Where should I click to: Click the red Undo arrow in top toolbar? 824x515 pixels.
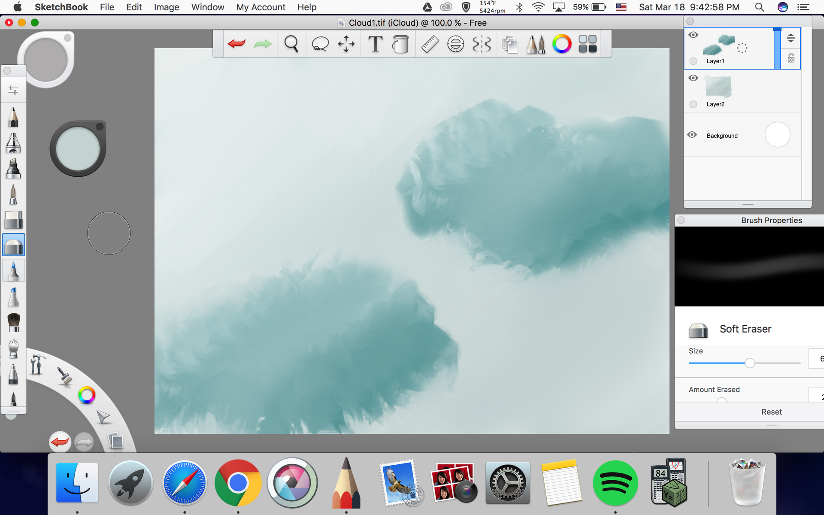pos(236,44)
